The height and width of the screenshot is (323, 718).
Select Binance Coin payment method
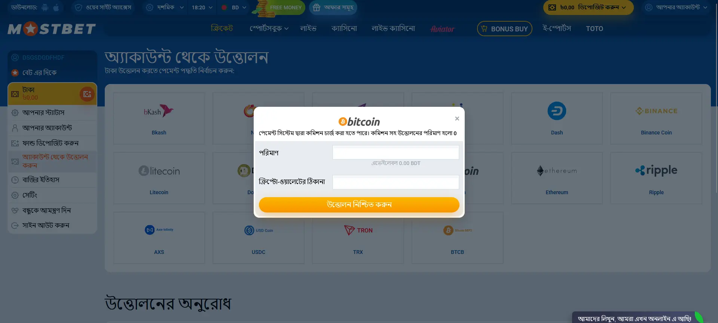coord(656,118)
